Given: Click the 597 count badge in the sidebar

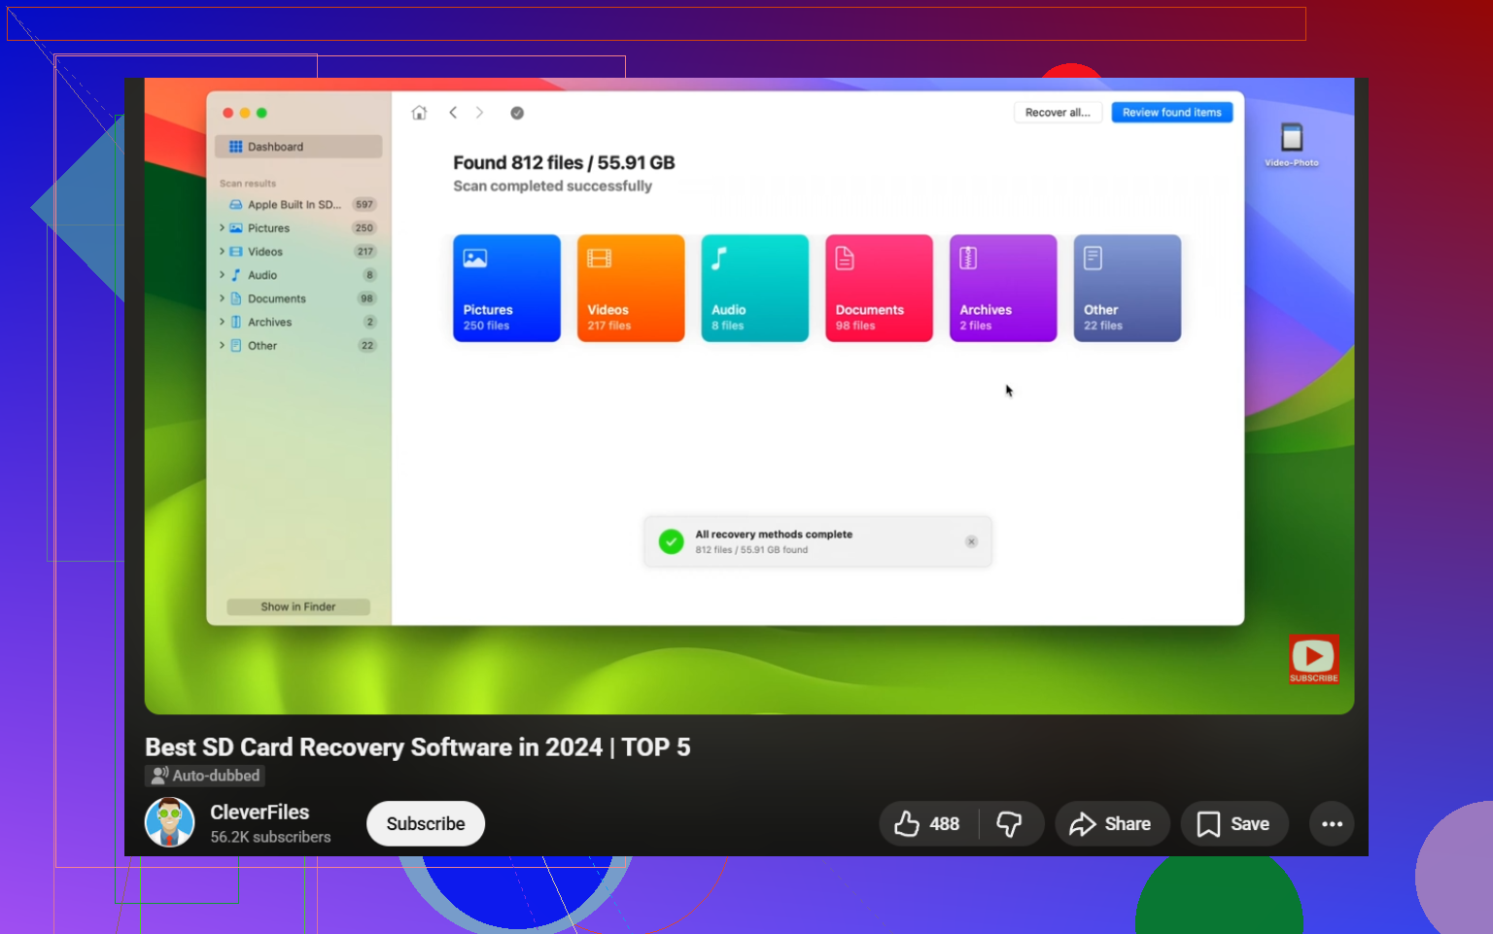Looking at the screenshot, I should (365, 205).
